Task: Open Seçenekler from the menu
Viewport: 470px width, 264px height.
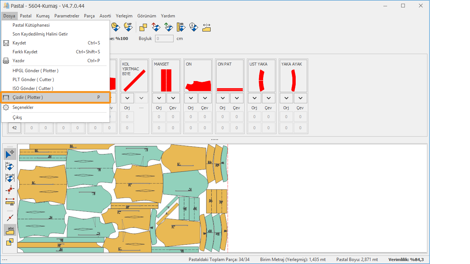Action: click(23, 107)
